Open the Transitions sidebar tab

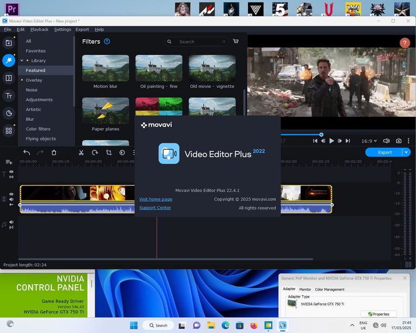9,78
